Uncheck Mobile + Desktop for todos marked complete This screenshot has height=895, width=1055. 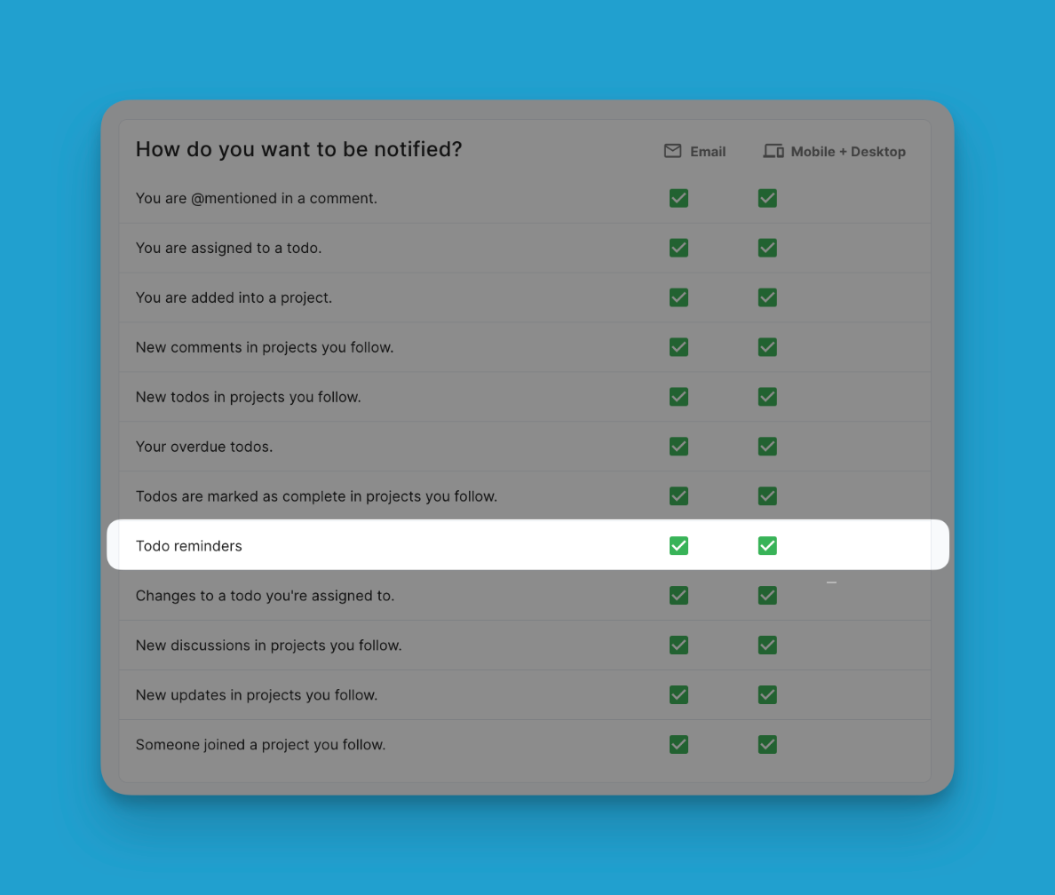767,496
